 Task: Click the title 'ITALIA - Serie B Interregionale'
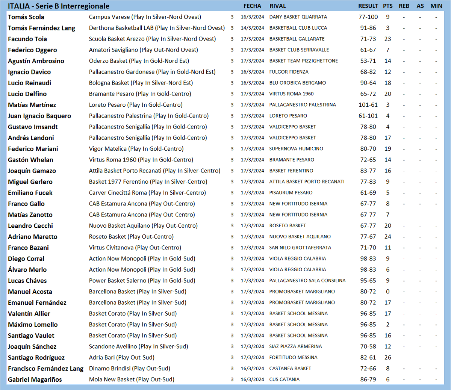(x=59, y=6)
